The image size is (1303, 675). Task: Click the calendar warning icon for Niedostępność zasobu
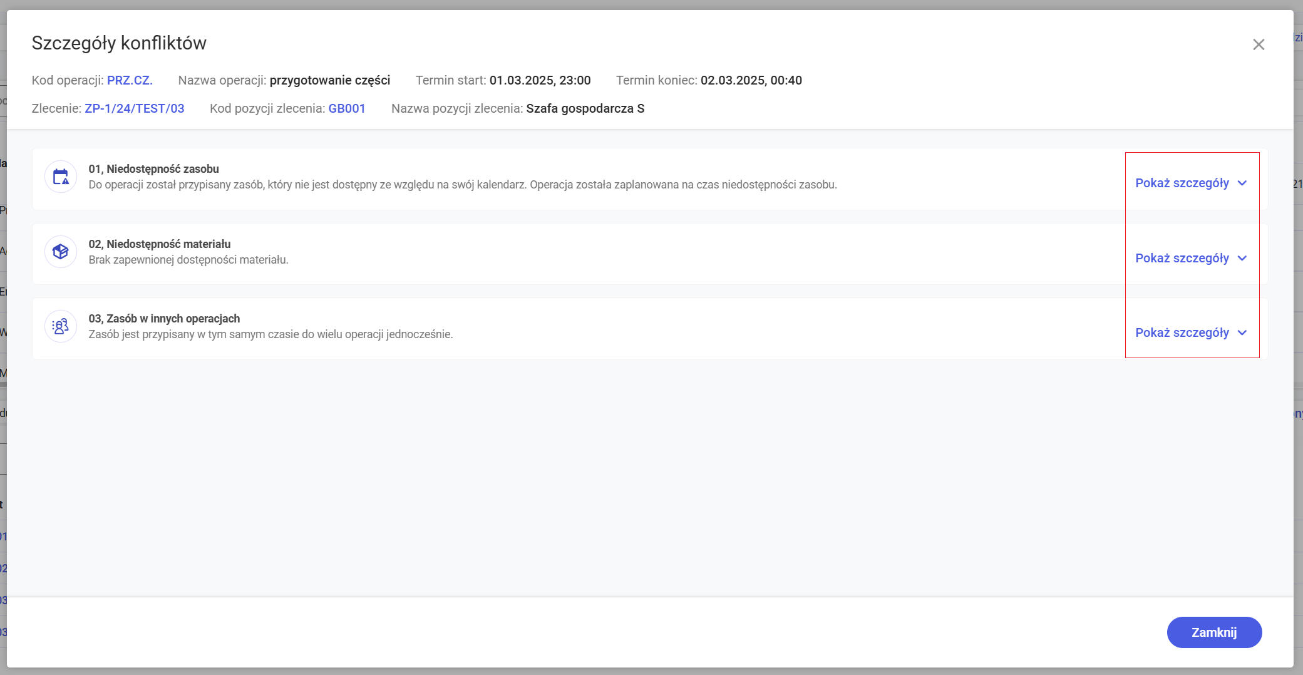coord(61,177)
